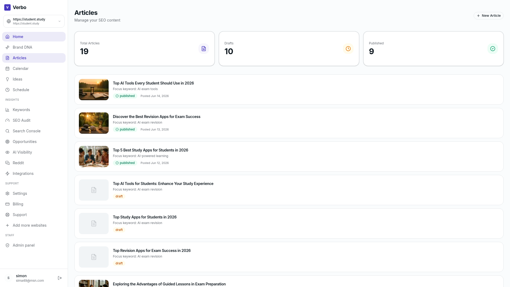
Task: Click the Total Articles count 19
Action: coord(84,51)
